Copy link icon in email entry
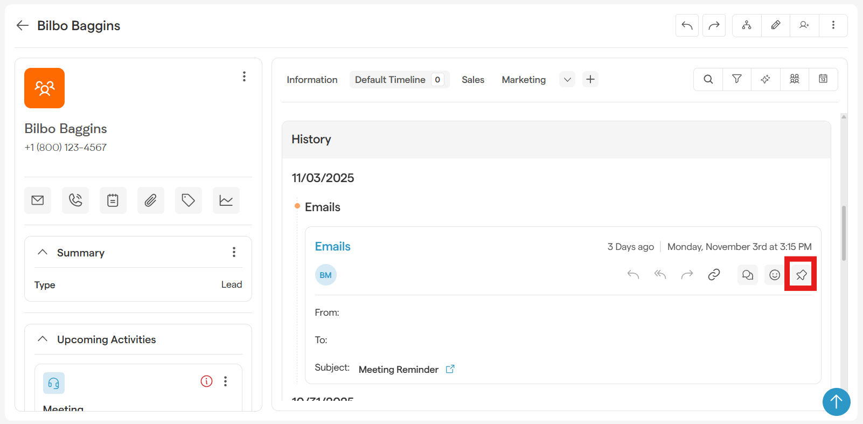Screen dimensions: 863x424 point(714,275)
